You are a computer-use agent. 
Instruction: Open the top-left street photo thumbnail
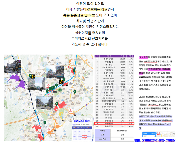coord(13,66)
